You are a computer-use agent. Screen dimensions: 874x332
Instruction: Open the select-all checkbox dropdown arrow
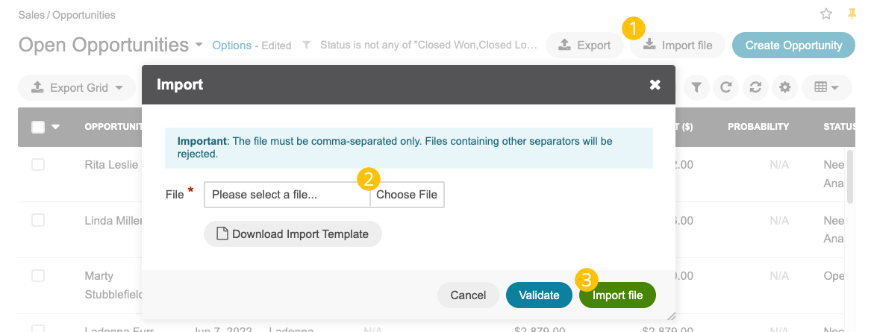pos(55,127)
